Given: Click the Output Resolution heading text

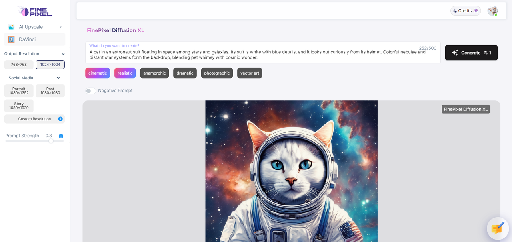Looking at the screenshot, I should coord(22,54).
